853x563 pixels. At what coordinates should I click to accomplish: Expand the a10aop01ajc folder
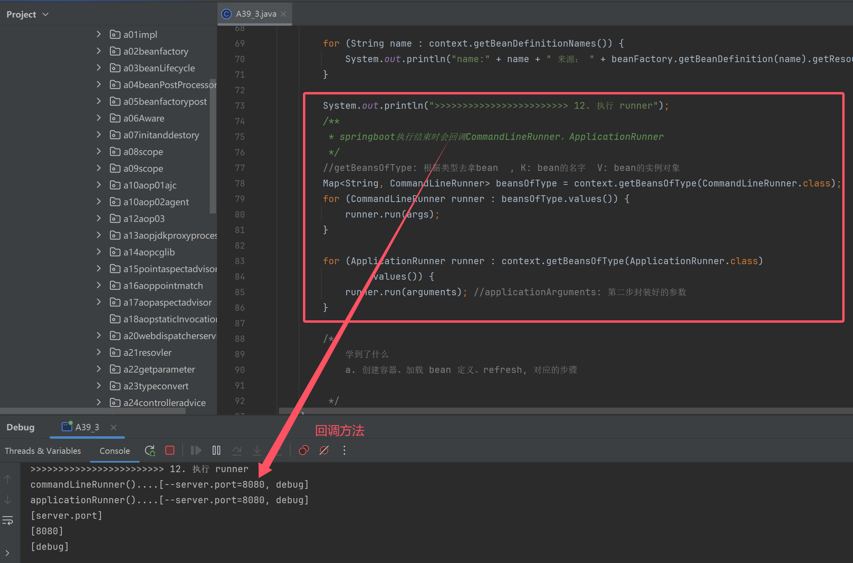[99, 185]
